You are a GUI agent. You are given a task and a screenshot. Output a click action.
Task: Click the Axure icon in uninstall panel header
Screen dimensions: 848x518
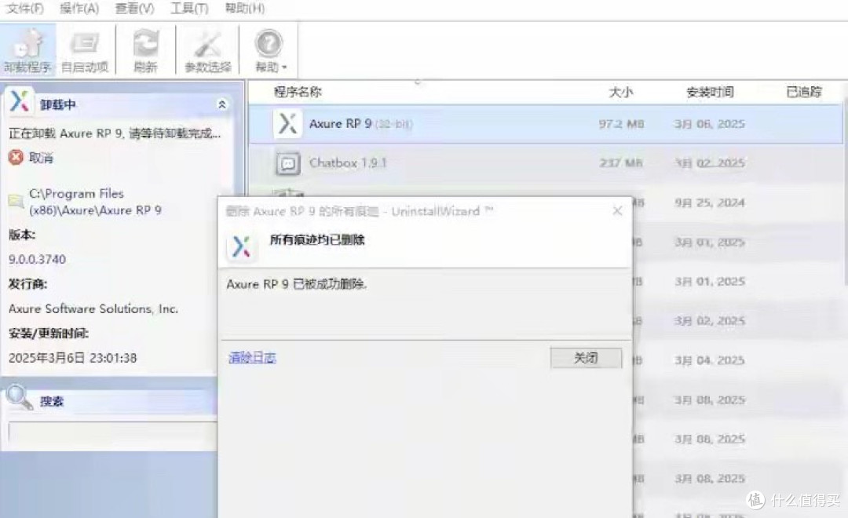[x=20, y=102]
